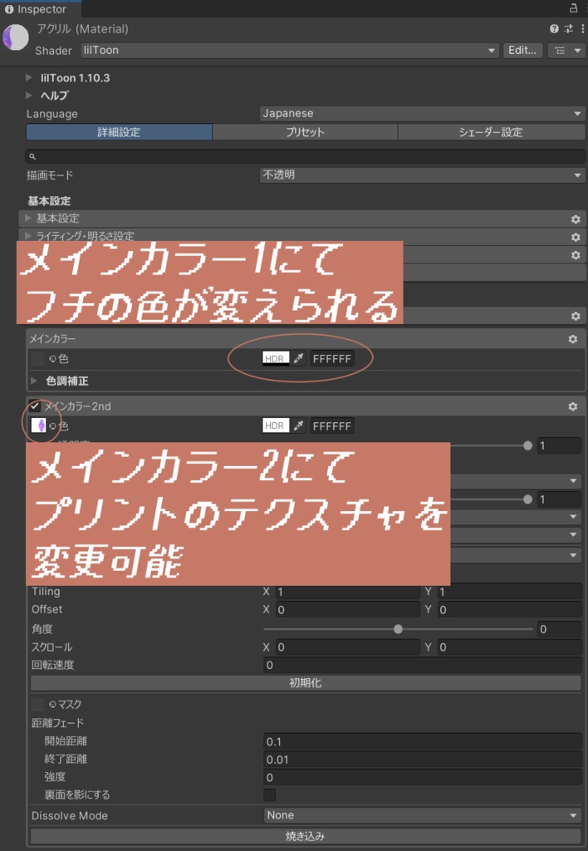
Task: Click the Tiling Y field
Action: (x=509, y=592)
